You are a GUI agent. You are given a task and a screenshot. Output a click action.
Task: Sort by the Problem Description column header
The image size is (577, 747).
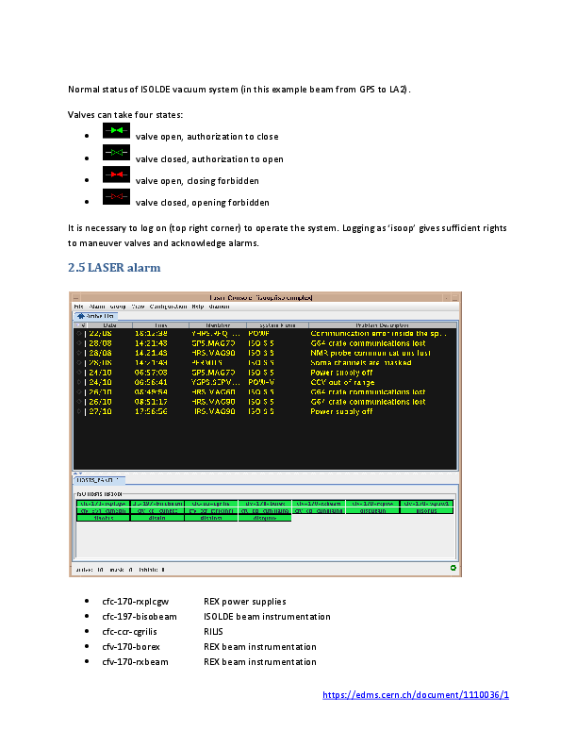382,325
